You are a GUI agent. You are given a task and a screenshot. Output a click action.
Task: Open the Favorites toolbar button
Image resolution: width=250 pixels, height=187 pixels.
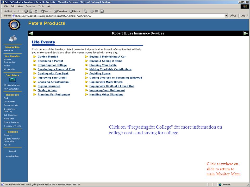[60, 11]
